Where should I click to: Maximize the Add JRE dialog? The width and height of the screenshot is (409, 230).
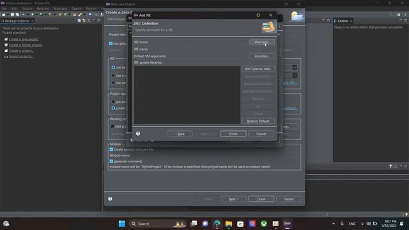pyautogui.click(x=258, y=15)
